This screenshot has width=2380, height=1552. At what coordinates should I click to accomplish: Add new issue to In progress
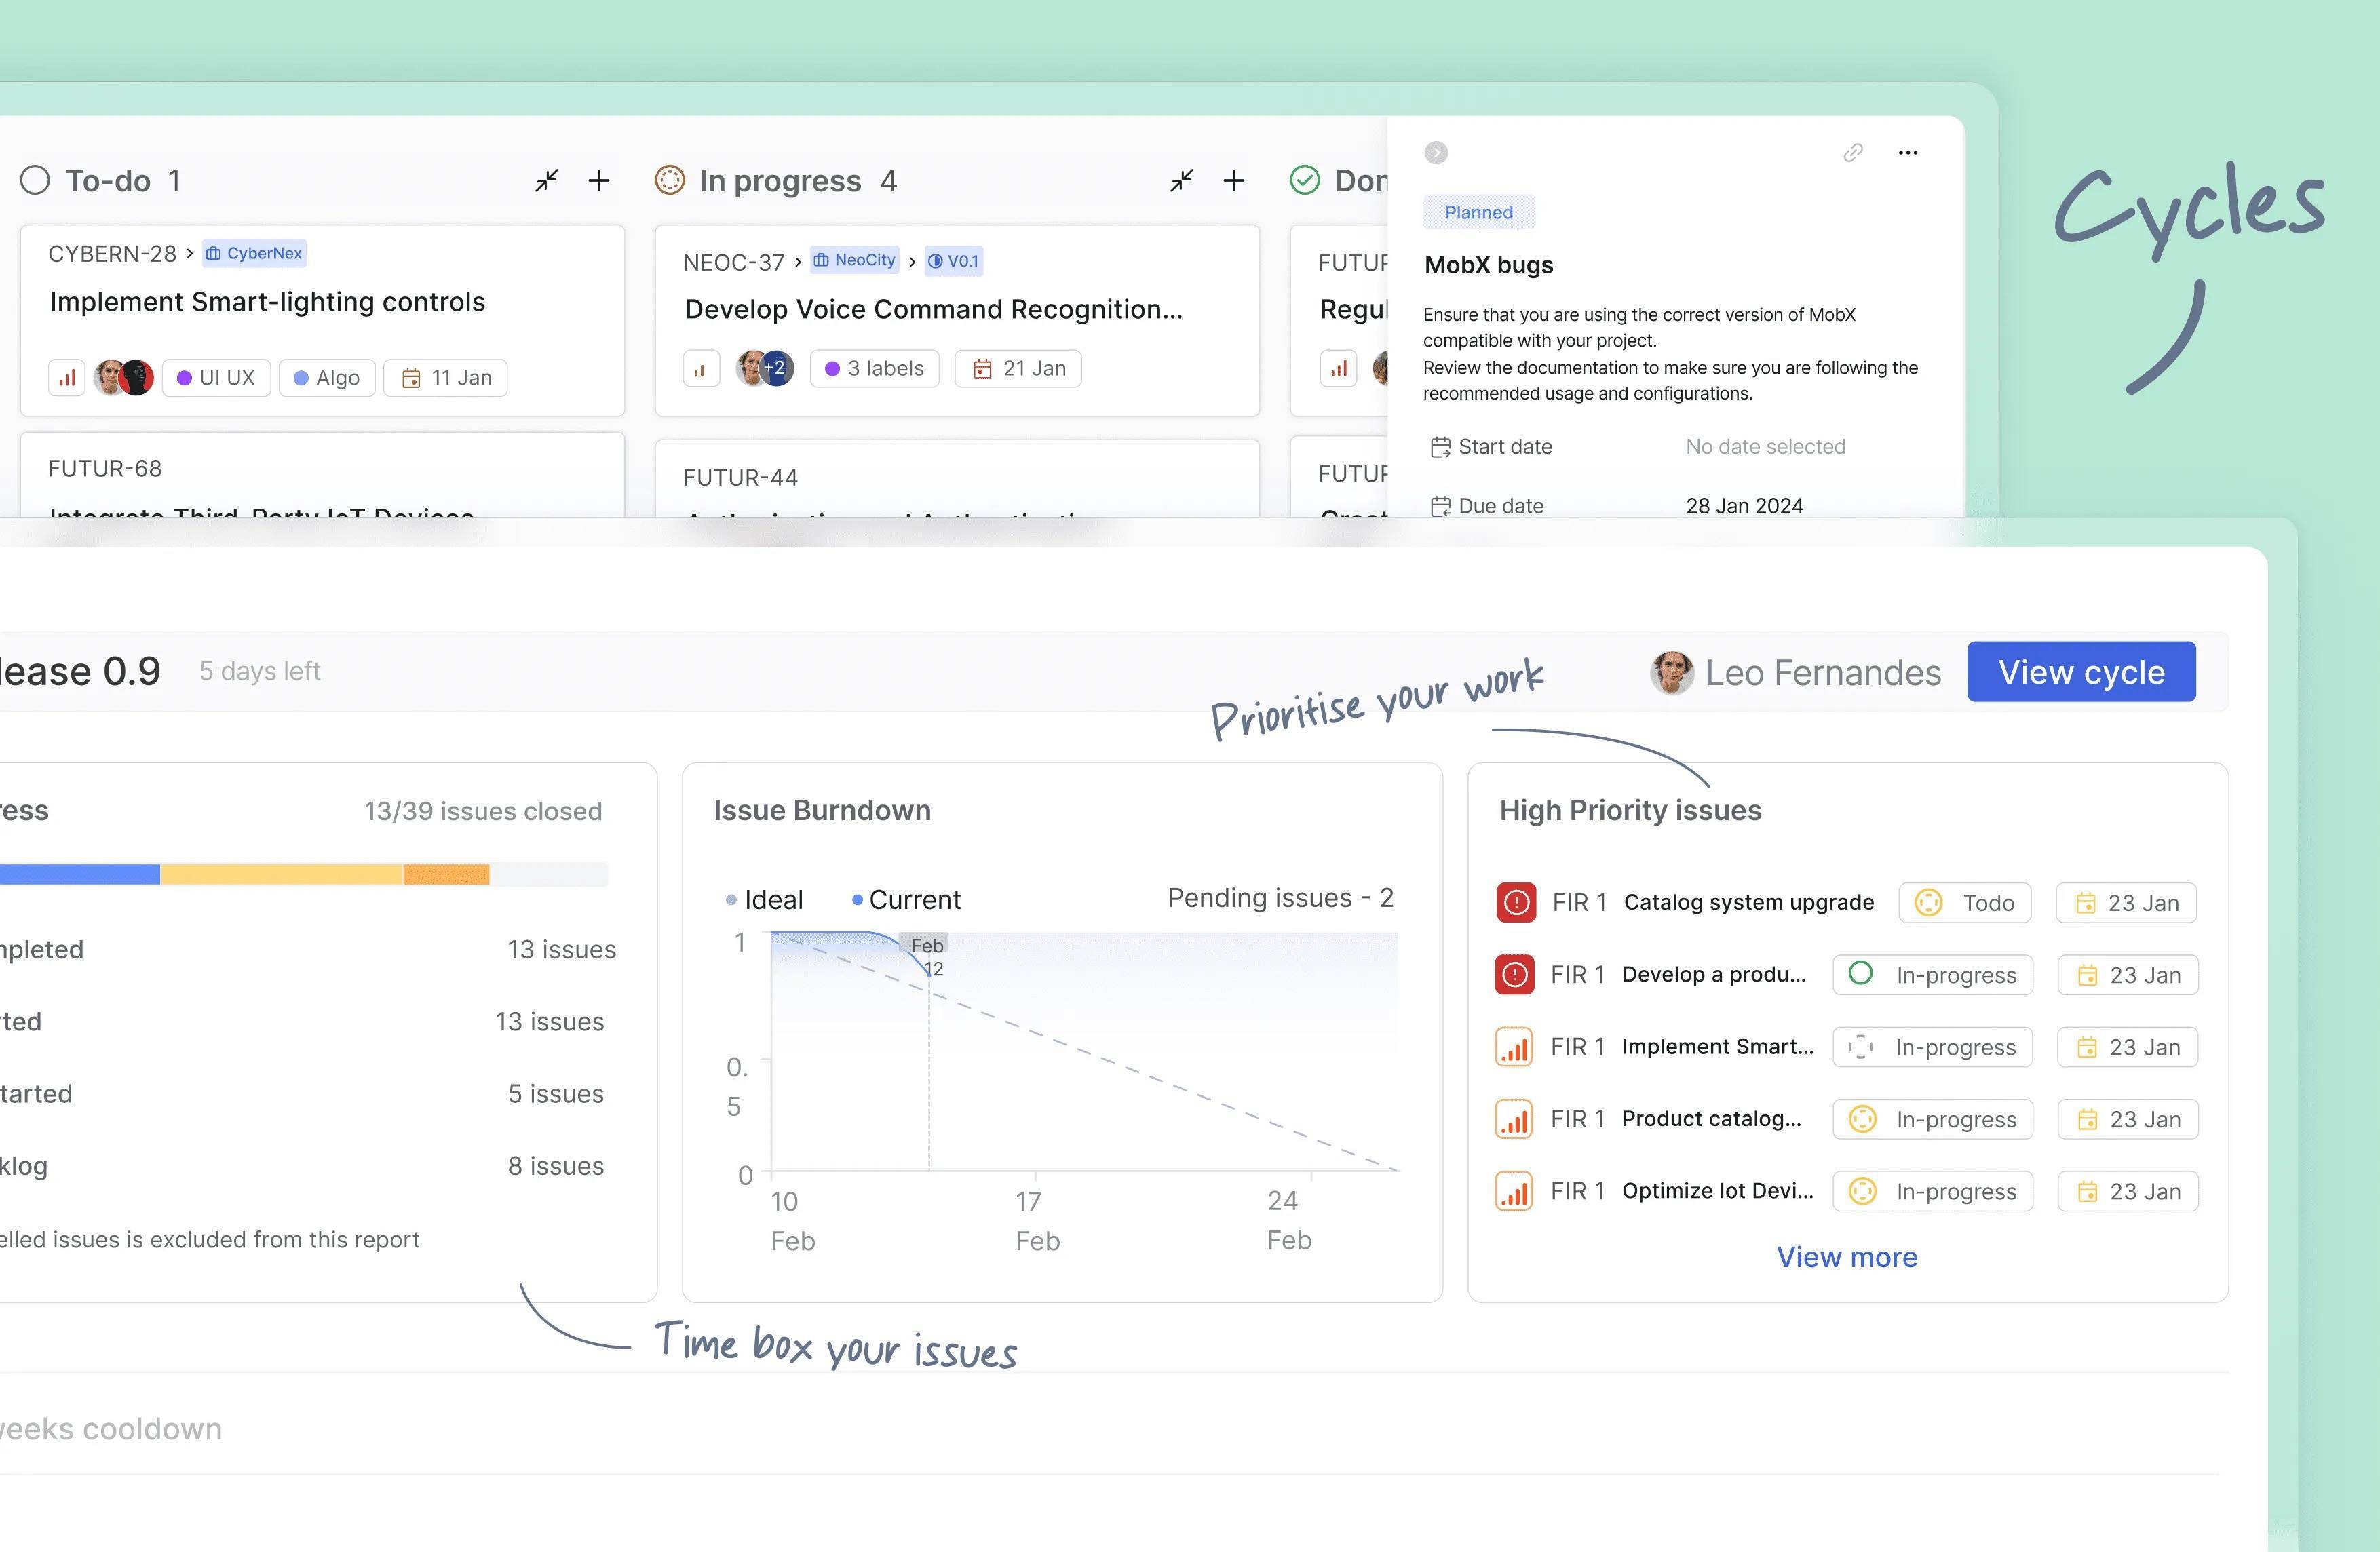1234,181
